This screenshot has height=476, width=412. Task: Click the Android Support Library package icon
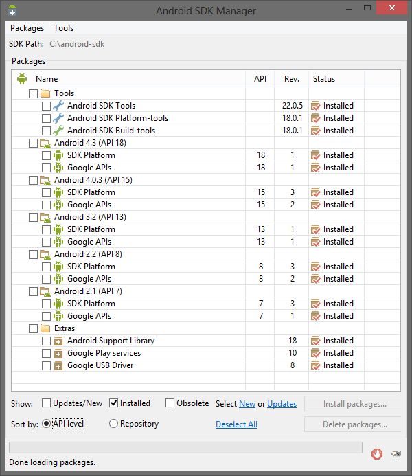pos(58,341)
